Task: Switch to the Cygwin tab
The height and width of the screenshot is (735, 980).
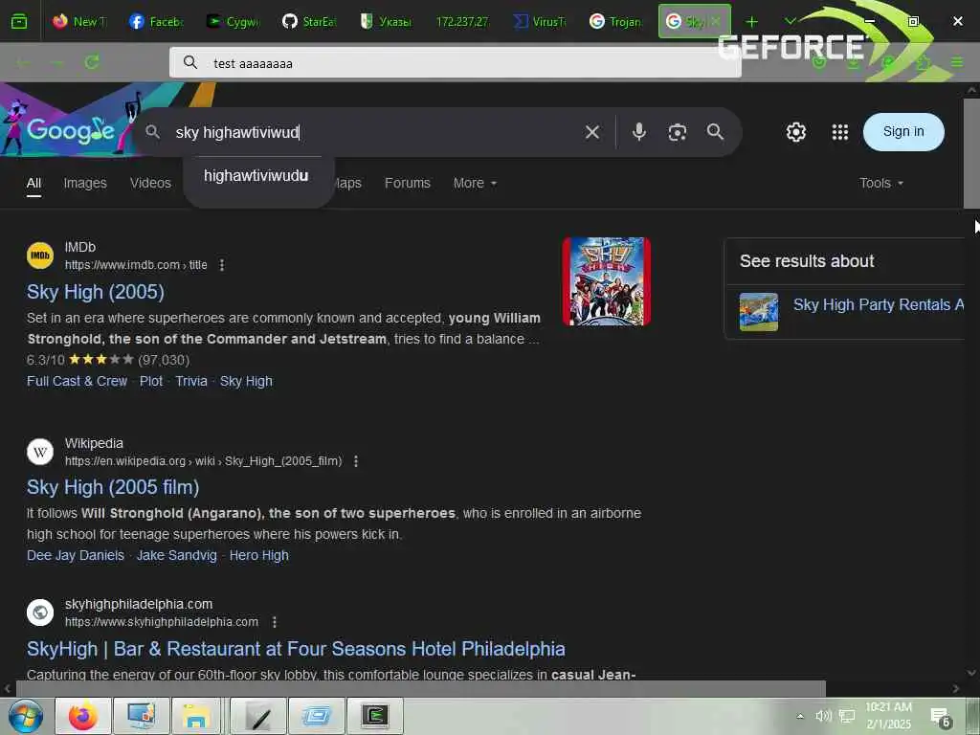Action: tap(234, 22)
